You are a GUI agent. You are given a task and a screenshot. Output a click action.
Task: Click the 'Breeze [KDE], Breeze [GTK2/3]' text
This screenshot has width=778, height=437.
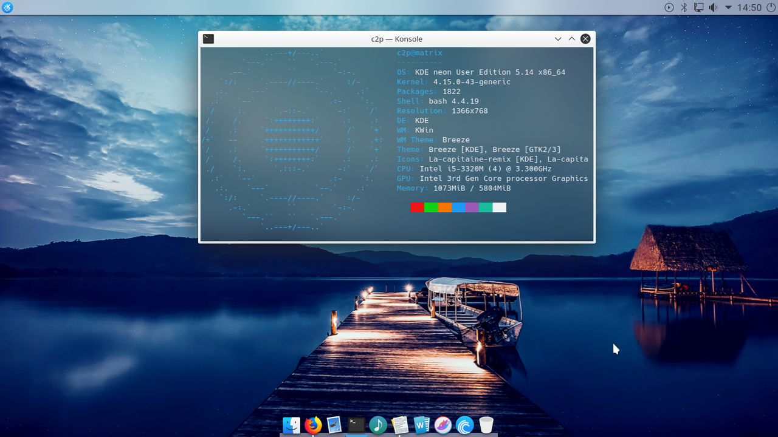click(x=495, y=150)
